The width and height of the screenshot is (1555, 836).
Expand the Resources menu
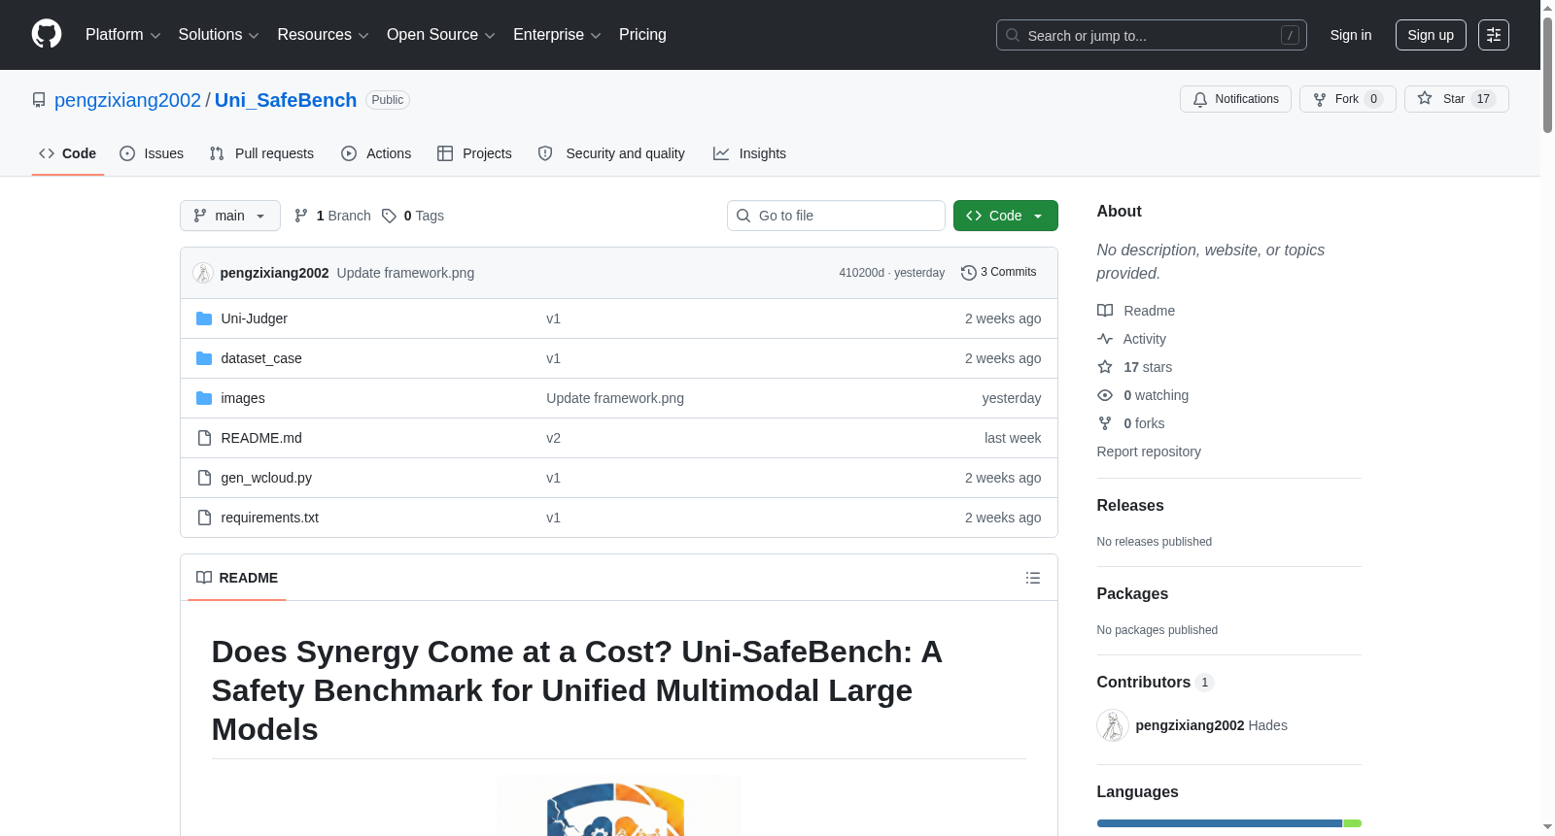tap(323, 35)
